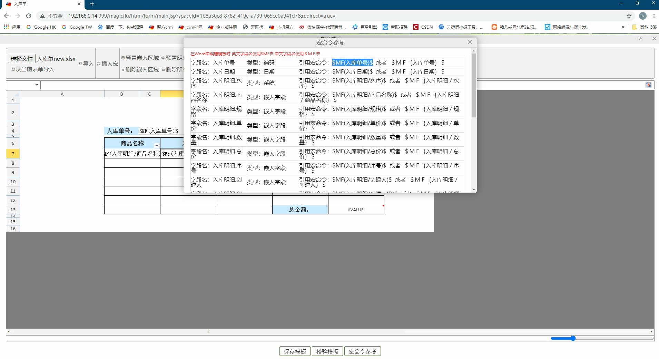Click the 校验模板 button
This screenshot has height=359, width=659.
pyautogui.click(x=327, y=351)
